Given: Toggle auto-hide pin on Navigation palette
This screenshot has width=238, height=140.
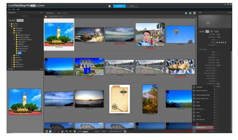Looking at the screenshot, I should [x=41, y=13].
